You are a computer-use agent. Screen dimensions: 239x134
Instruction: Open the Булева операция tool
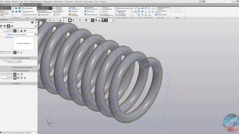click(73, 15)
